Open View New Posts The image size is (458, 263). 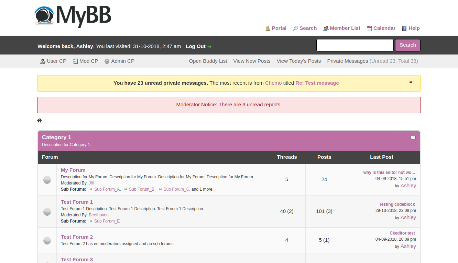click(252, 61)
